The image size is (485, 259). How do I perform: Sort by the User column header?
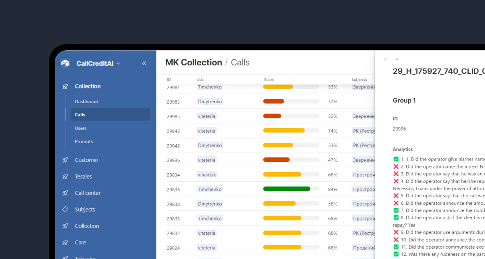click(201, 80)
